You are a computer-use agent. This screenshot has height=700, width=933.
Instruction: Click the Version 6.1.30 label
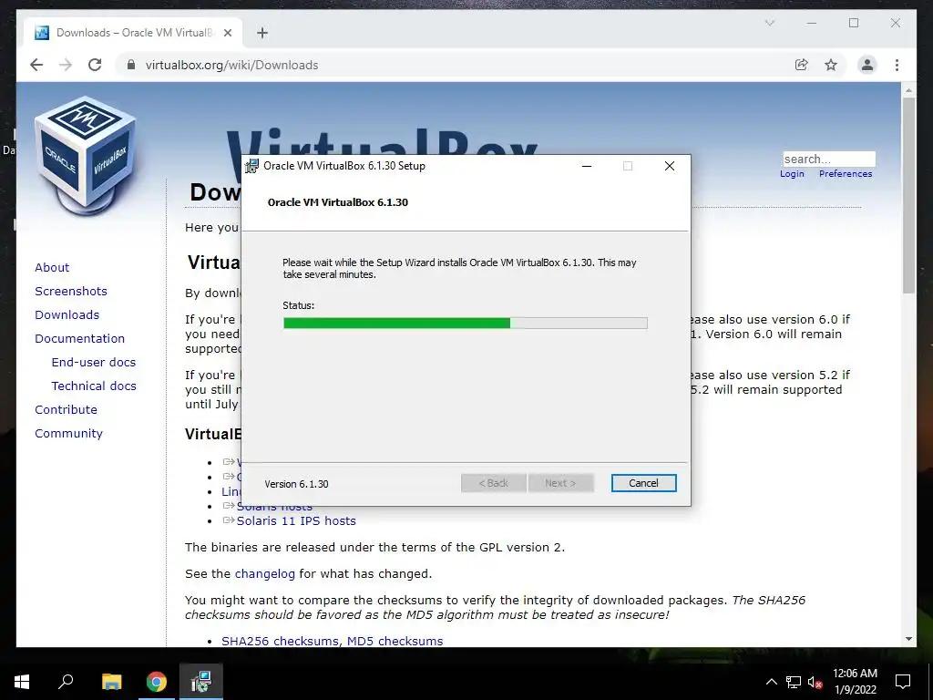click(296, 484)
